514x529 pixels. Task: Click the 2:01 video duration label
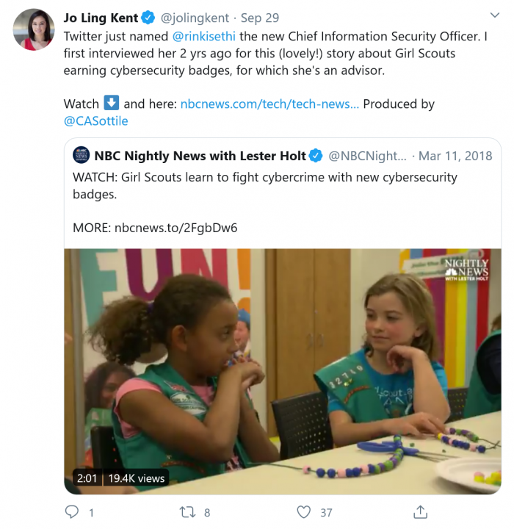click(86, 478)
